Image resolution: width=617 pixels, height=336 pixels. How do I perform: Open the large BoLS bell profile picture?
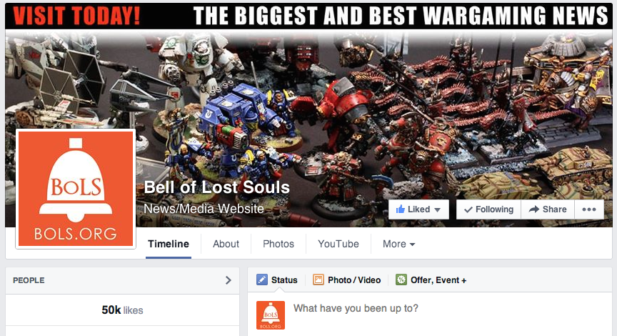pos(76,189)
